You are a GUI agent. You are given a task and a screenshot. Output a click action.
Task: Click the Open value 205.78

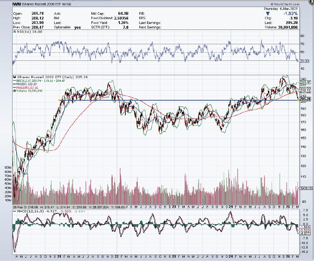(38, 13)
